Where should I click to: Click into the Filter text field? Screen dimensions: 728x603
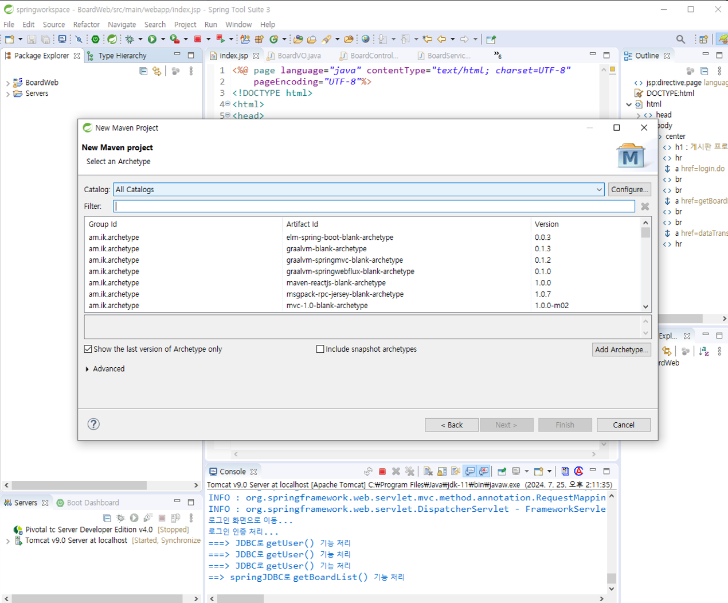click(x=374, y=206)
